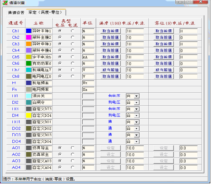Image resolution: width=211 pixels, height=185 pixels.
Task: Minimize the 通道设置 window
Action: pyautogui.click(x=180, y=2)
